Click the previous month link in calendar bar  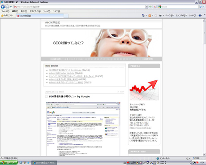point(56,59)
